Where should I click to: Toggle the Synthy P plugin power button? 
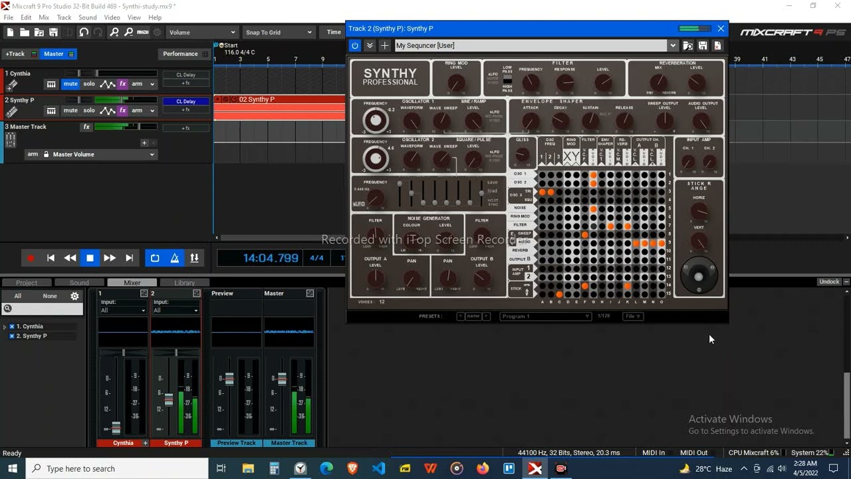355,45
